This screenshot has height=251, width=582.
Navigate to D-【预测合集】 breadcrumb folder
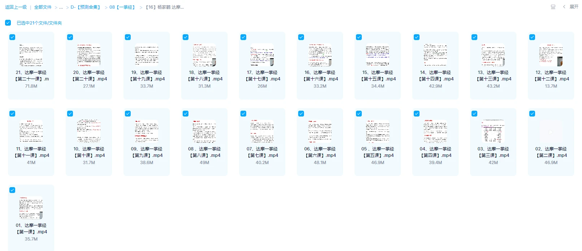tap(86, 7)
